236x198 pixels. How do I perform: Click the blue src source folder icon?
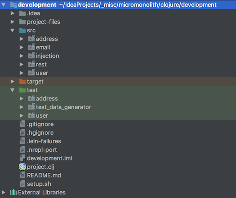[22, 31]
